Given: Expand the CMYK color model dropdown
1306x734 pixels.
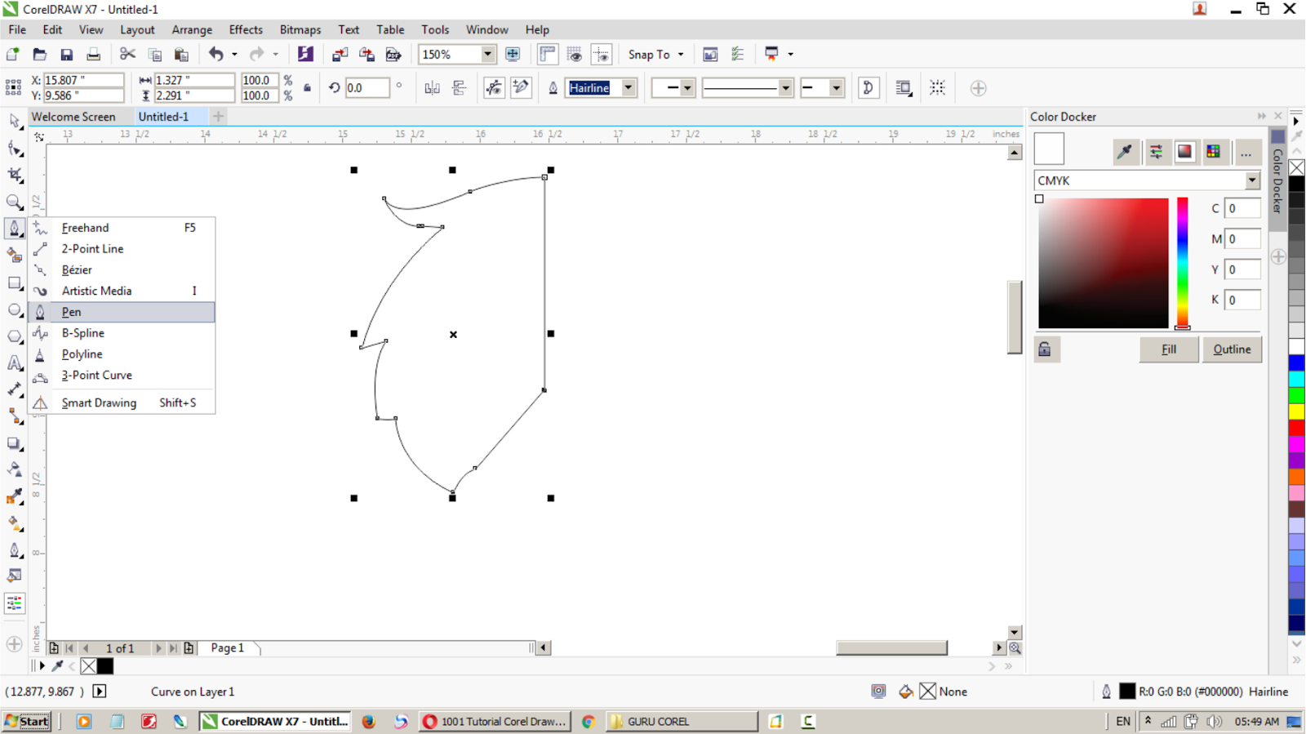Looking at the screenshot, I should [1252, 180].
